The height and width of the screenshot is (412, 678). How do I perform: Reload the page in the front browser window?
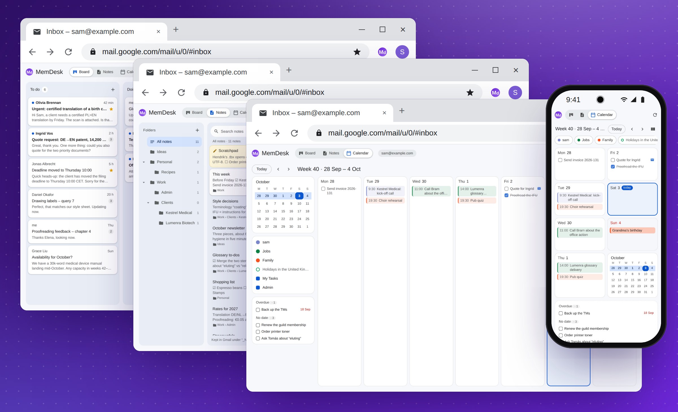294,133
